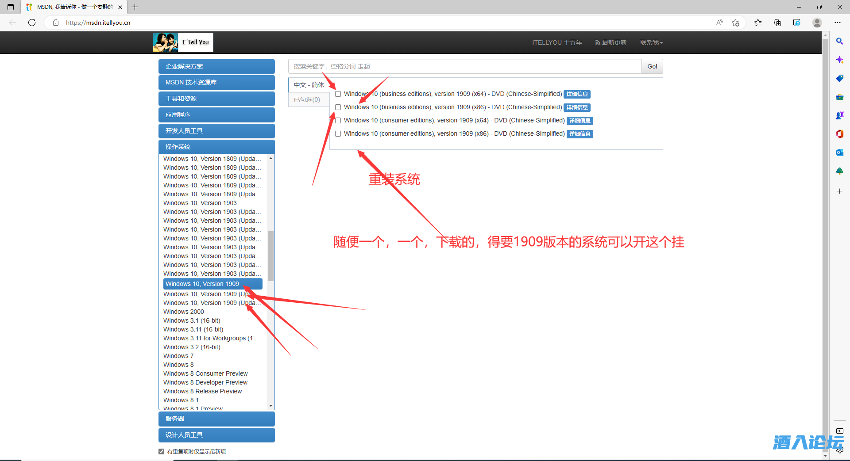Collapse the 操作系统 category
Image resolution: width=850 pixels, height=461 pixels.
(216, 147)
